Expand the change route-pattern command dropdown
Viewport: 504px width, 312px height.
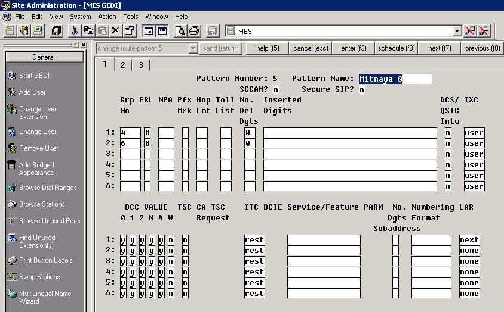pos(193,48)
